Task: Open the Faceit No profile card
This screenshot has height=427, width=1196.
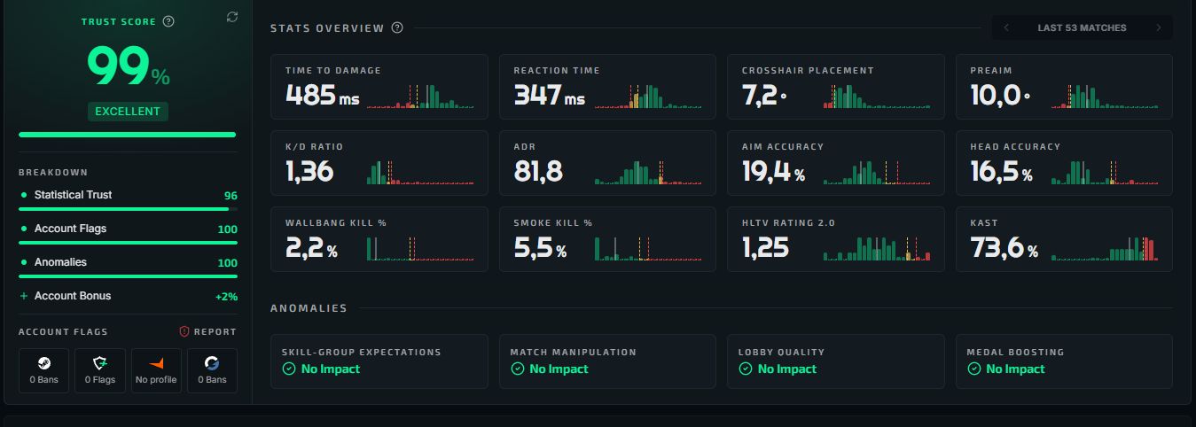Action: 156,370
